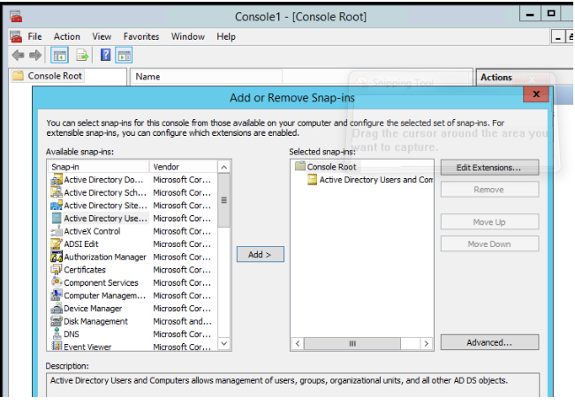Viewport: 575px width, 404px height.
Task: Click the Computer Management snap-in icon
Action: point(57,296)
